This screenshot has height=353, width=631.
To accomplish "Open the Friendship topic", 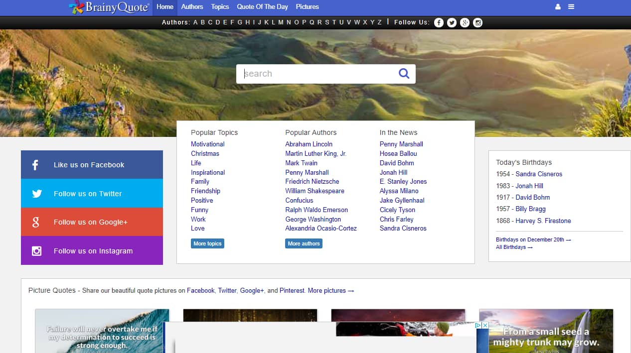I will pyautogui.click(x=205, y=191).
